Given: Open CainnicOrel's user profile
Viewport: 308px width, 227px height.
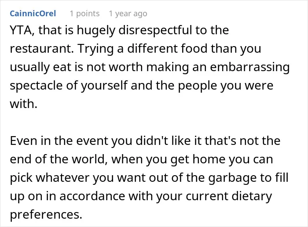Looking at the screenshot, I should click(33, 14).
